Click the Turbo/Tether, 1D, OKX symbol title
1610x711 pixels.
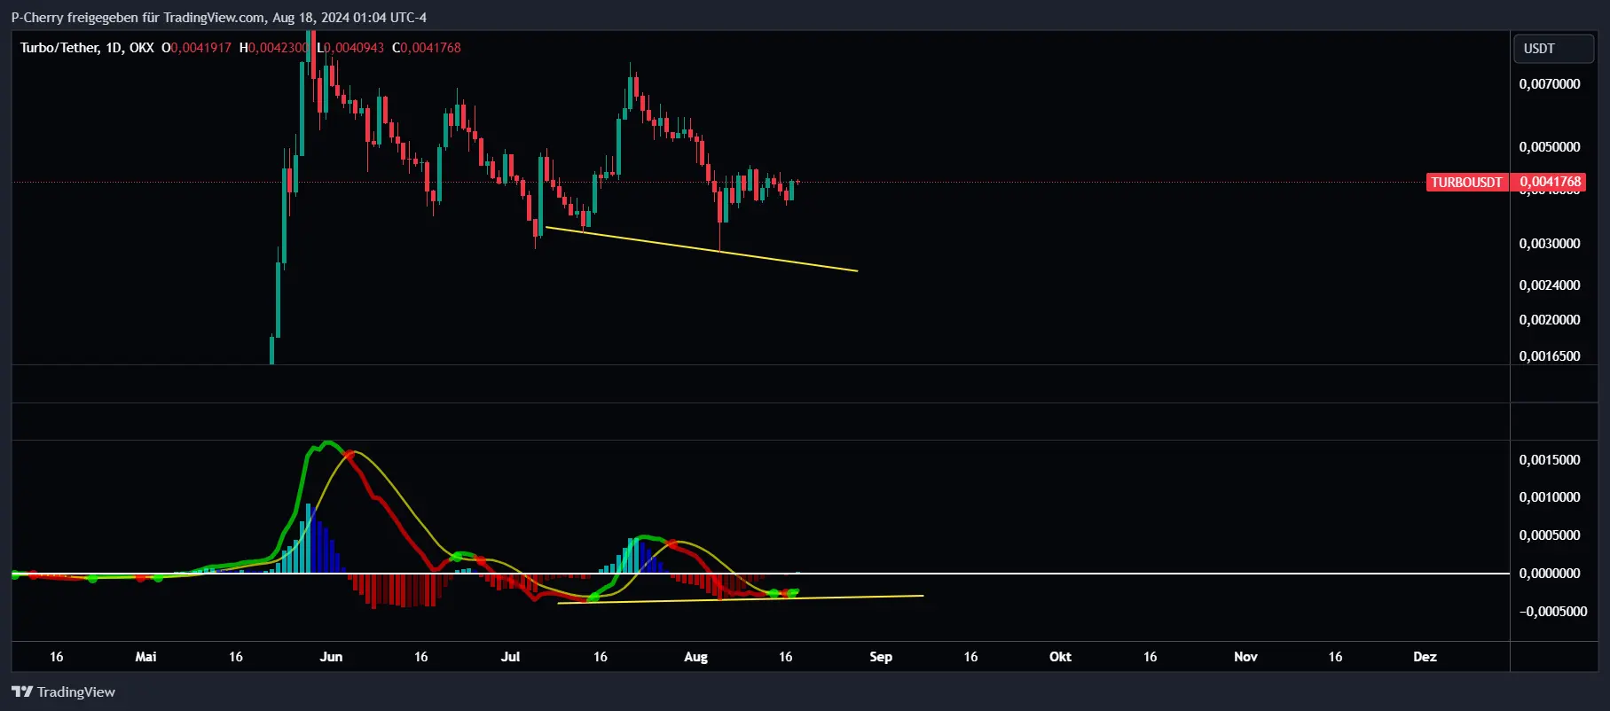coord(87,48)
